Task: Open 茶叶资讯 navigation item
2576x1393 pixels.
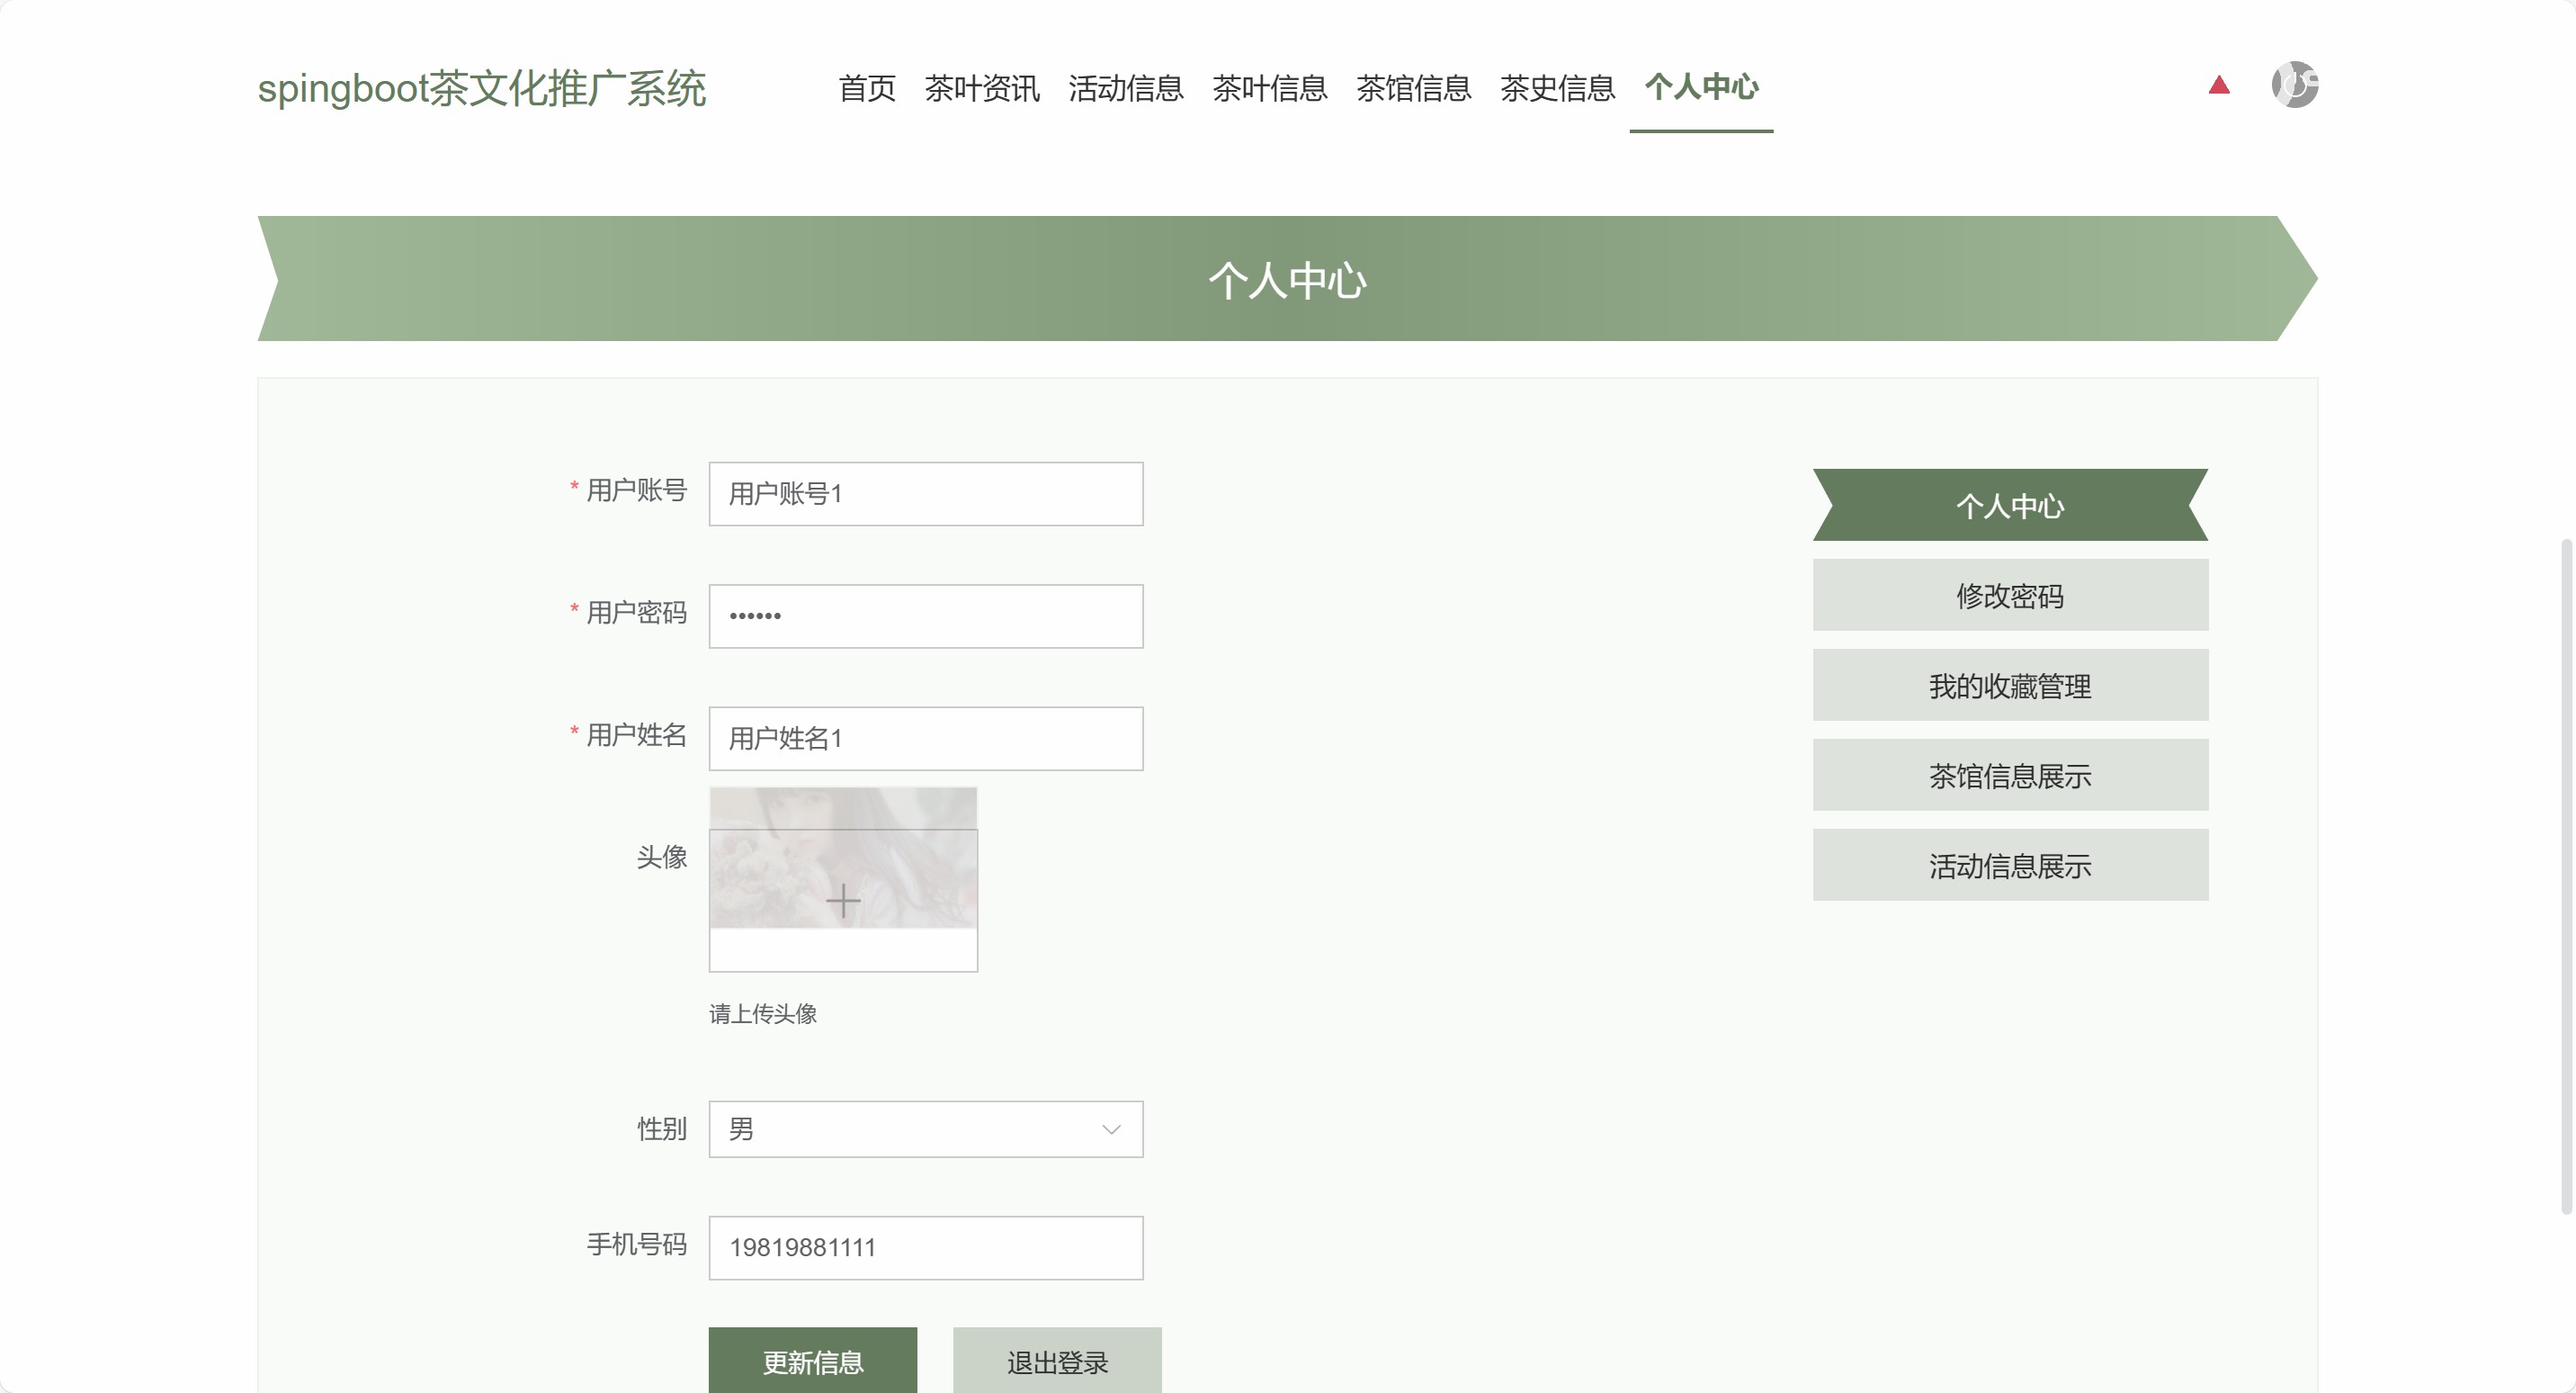Action: (982, 88)
